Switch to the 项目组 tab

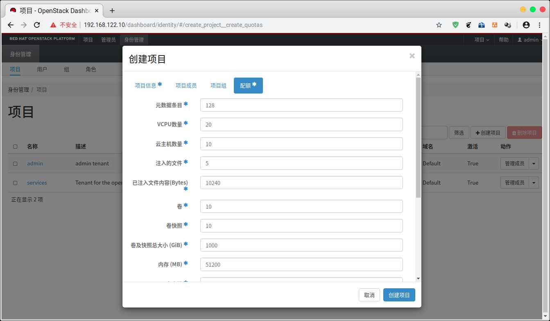click(x=218, y=85)
